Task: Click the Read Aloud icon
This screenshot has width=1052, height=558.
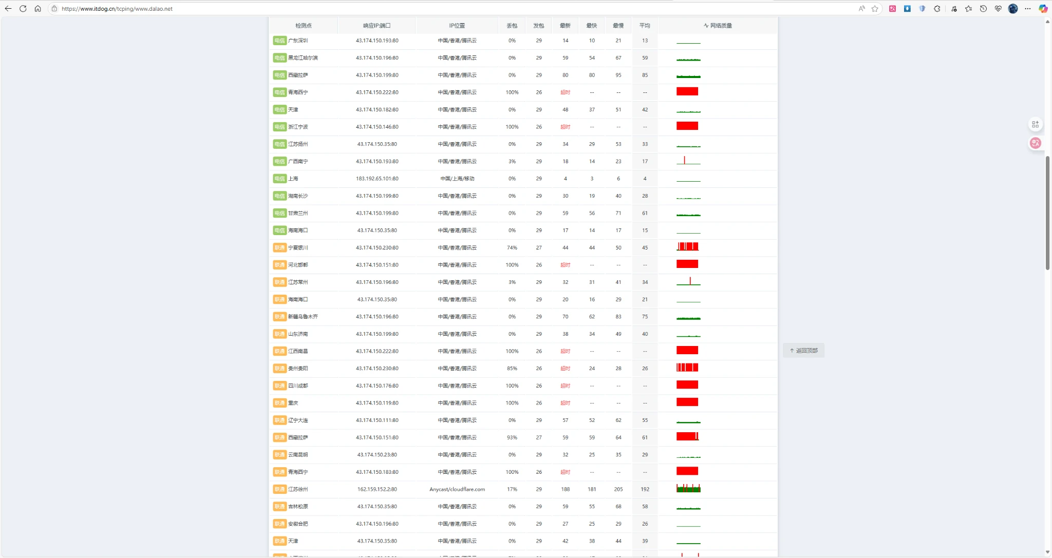Action: [x=861, y=9]
